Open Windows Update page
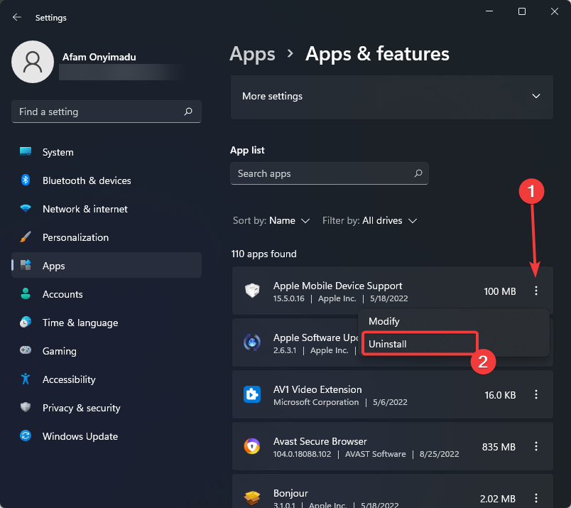This screenshot has height=508, width=571. (x=107, y=436)
